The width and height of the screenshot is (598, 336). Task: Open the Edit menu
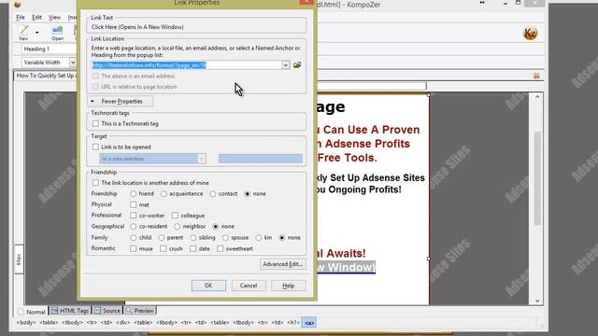(x=36, y=17)
